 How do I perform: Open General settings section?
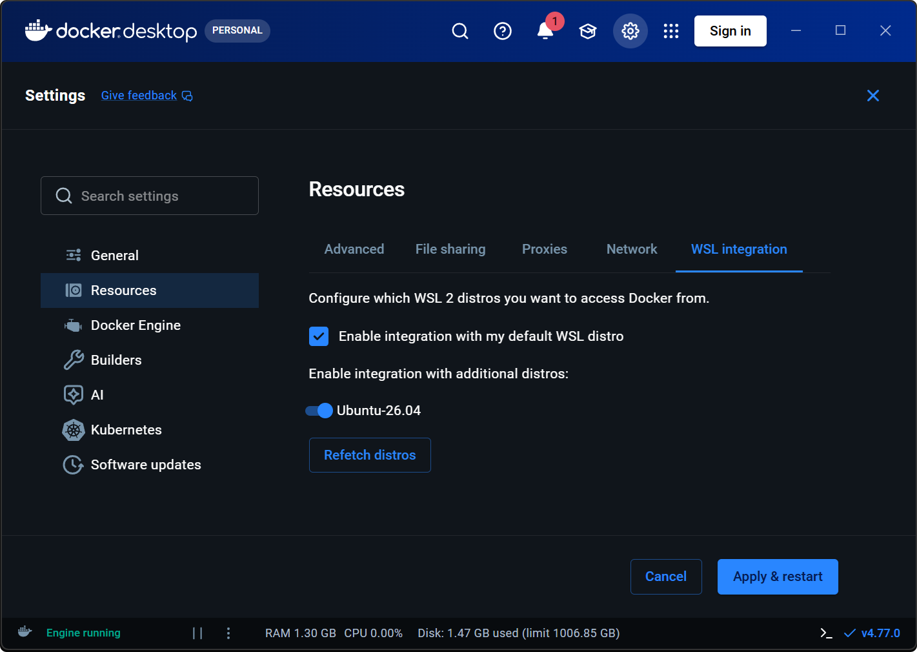click(150, 256)
